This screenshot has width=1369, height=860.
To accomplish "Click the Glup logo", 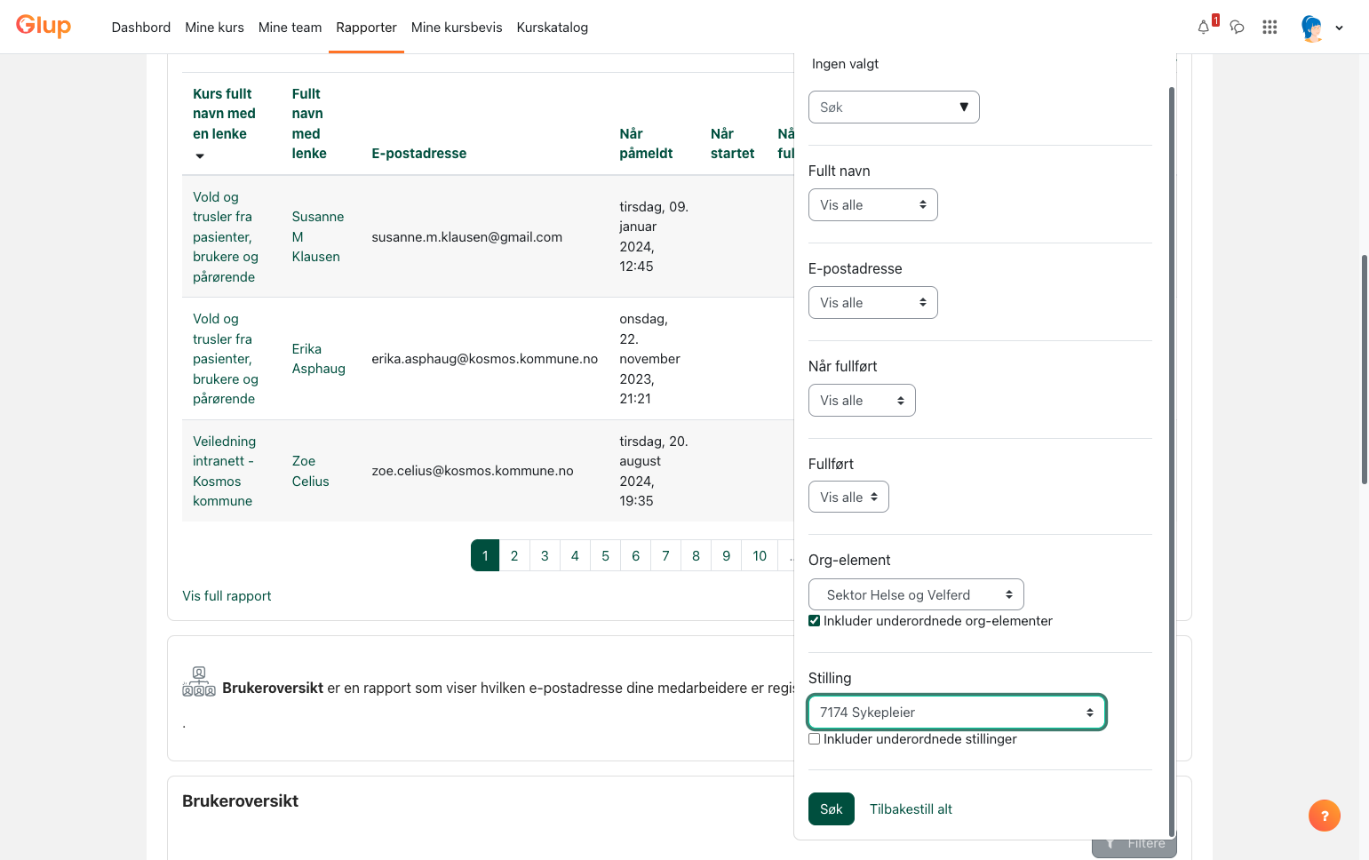I will point(44,26).
